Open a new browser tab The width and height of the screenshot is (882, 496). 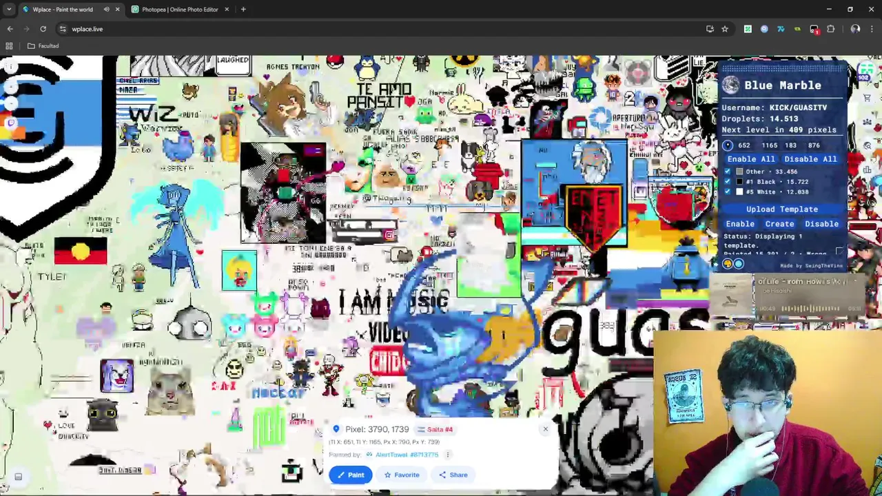pyautogui.click(x=243, y=10)
